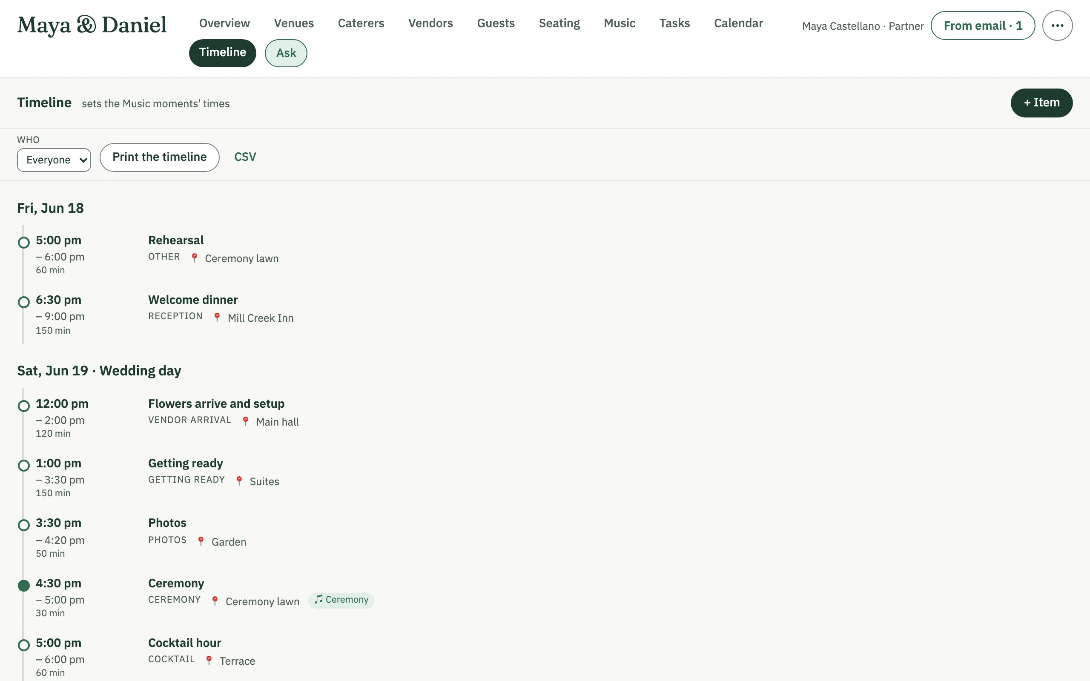Open the Getting ready item
Screen dimensions: 1090x681
coord(186,464)
